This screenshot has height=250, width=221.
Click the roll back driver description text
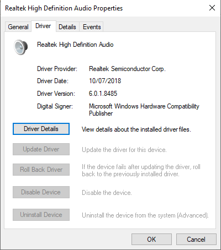pyautogui.click(x=141, y=170)
